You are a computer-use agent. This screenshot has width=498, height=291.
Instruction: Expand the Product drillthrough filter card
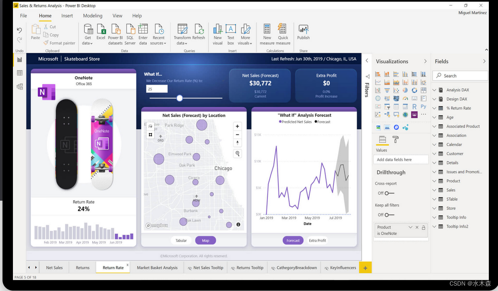point(410,227)
